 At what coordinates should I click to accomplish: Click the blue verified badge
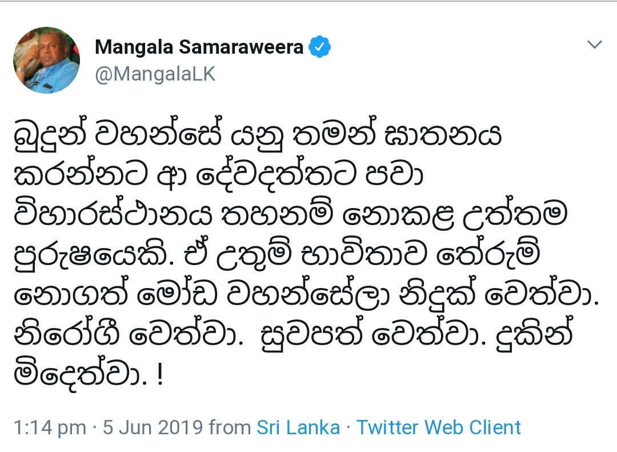320,48
